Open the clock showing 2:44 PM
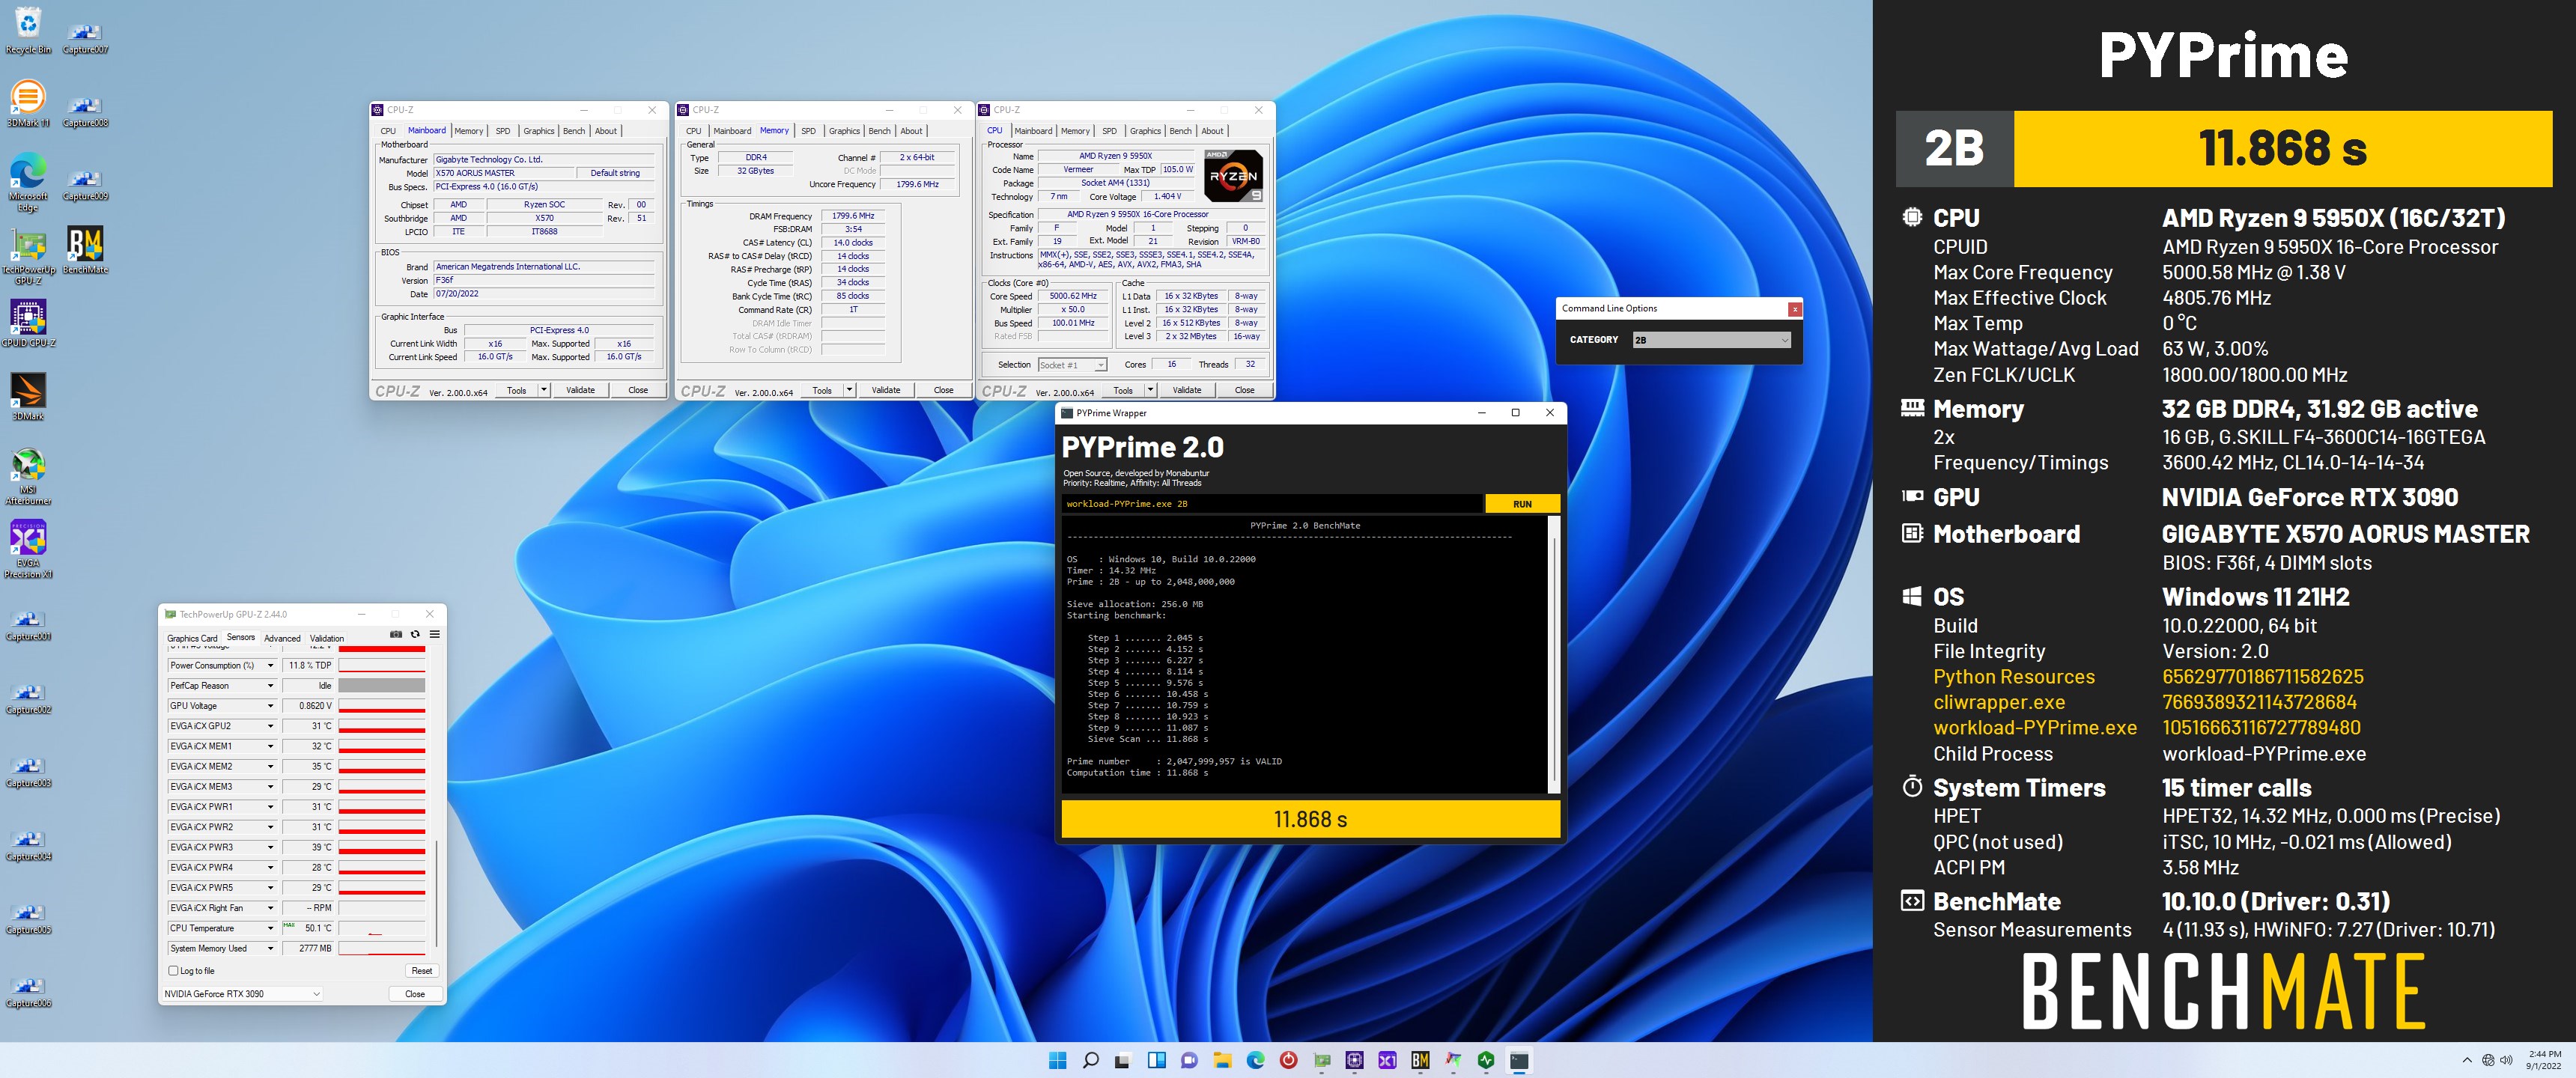The width and height of the screenshot is (2576, 1078). pos(2544,1060)
